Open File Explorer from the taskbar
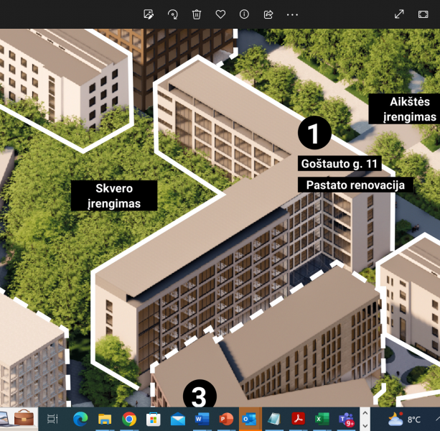This screenshot has height=431, width=440. pos(105,420)
